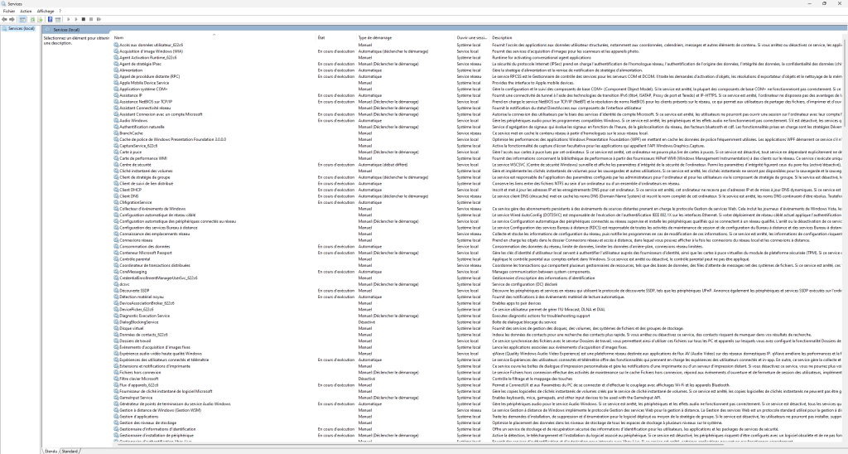This screenshot has width=848, height=454.
Task: Switch to the Standard tab
Action: click(70, 451)
